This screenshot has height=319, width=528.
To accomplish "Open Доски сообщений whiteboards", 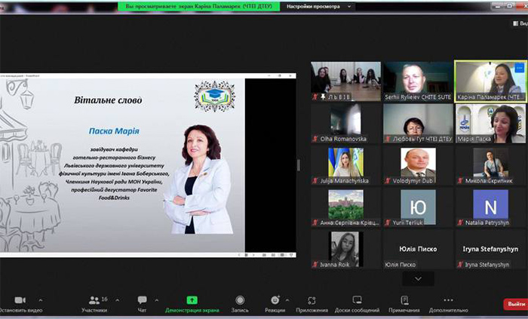I will pyautogui.click(x=357, y=303).
